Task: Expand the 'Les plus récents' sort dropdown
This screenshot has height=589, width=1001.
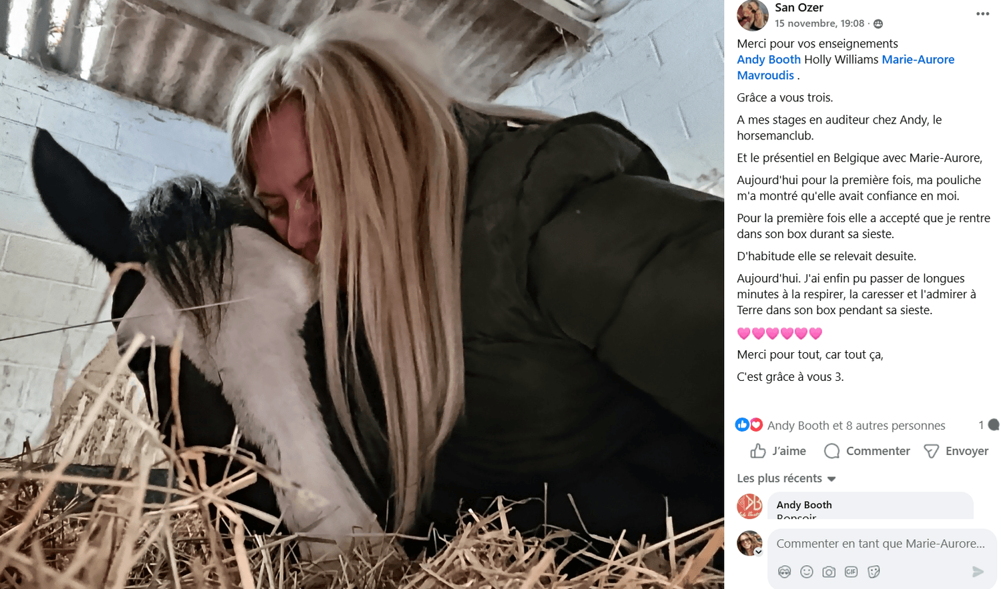Action: click(786, 478)
